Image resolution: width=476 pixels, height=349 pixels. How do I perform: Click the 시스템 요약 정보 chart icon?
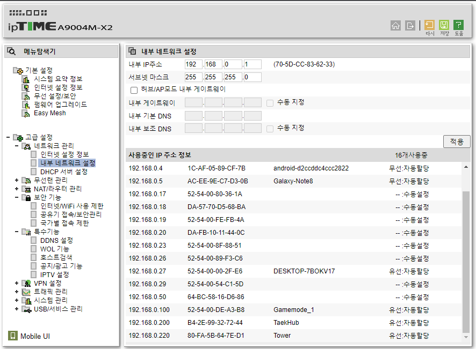(x=26, y=79)
